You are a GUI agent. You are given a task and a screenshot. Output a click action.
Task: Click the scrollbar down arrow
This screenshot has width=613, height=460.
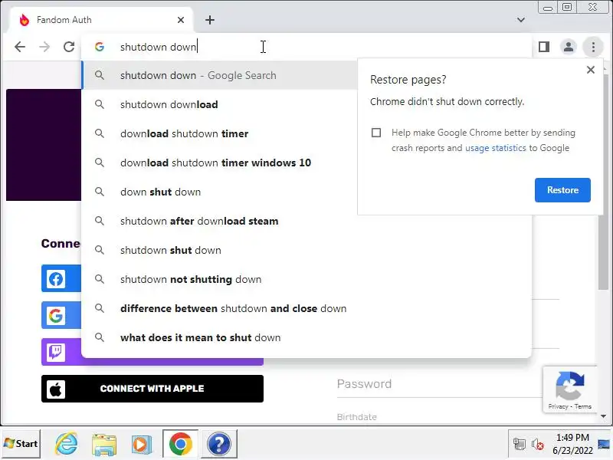point(603,416)
